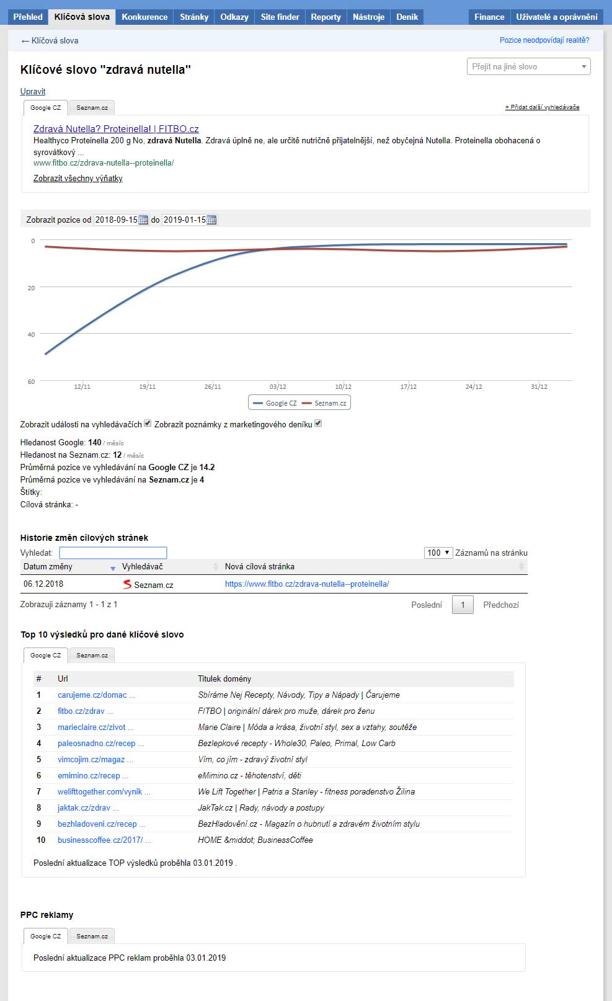Open the vimcojim.cz/magaz result link
This screenshot has height=1001, width=612.
(95, 759)
